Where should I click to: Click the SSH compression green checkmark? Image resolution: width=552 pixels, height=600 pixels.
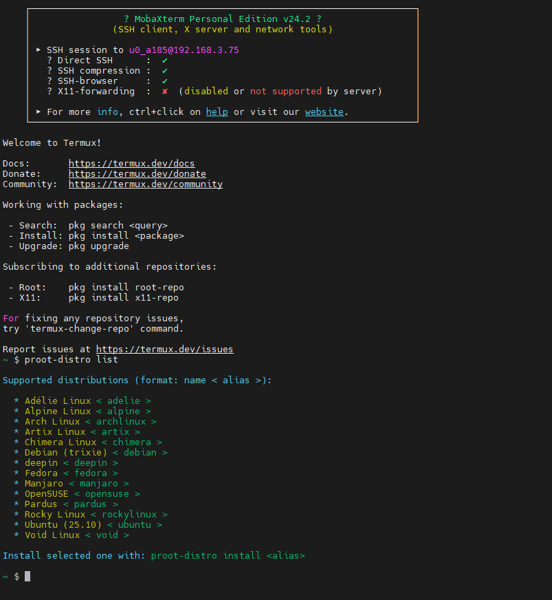[x=165, y=71]
